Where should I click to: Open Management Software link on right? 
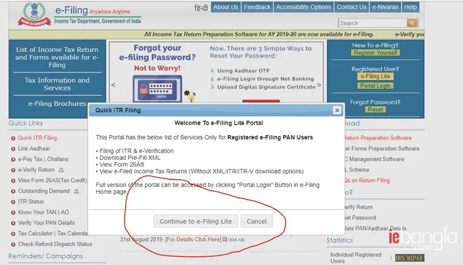[x=375, y=159]
